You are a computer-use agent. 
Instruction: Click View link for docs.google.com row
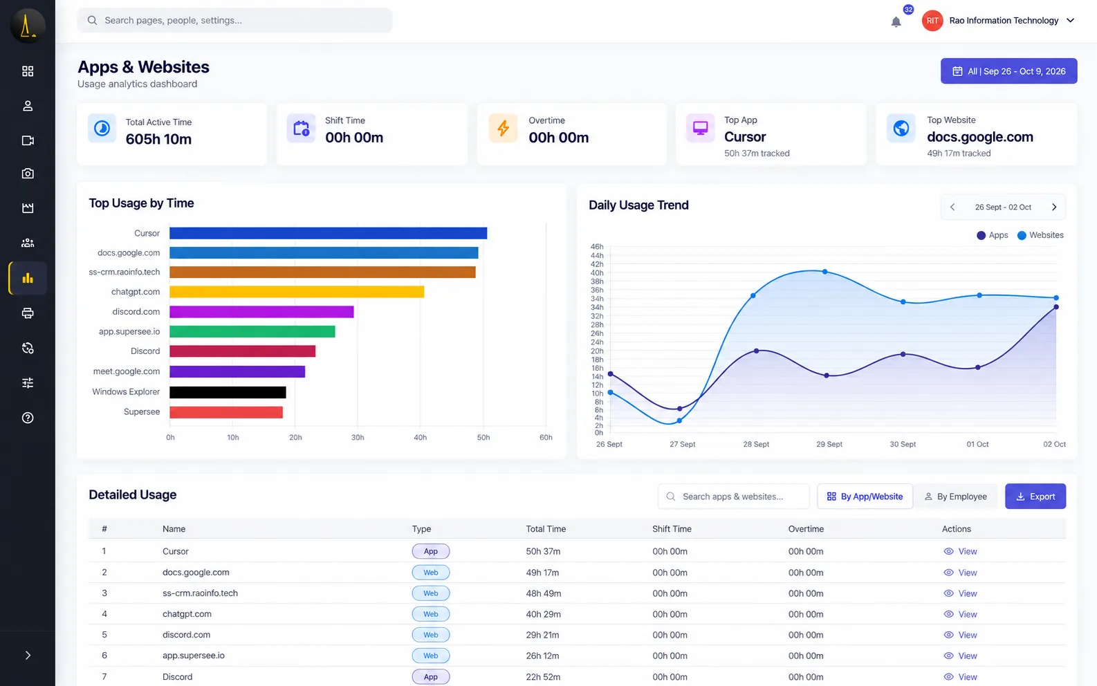point(960,573)
